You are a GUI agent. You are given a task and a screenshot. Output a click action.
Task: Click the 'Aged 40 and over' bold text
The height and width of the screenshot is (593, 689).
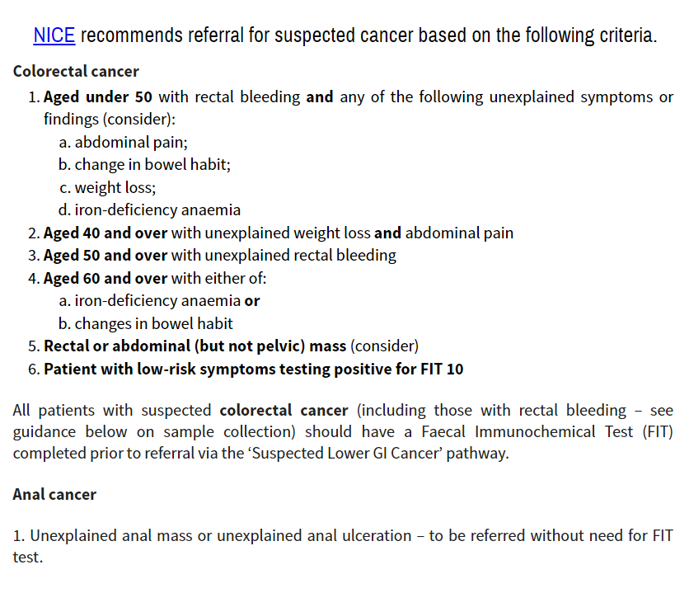(105, 233)
